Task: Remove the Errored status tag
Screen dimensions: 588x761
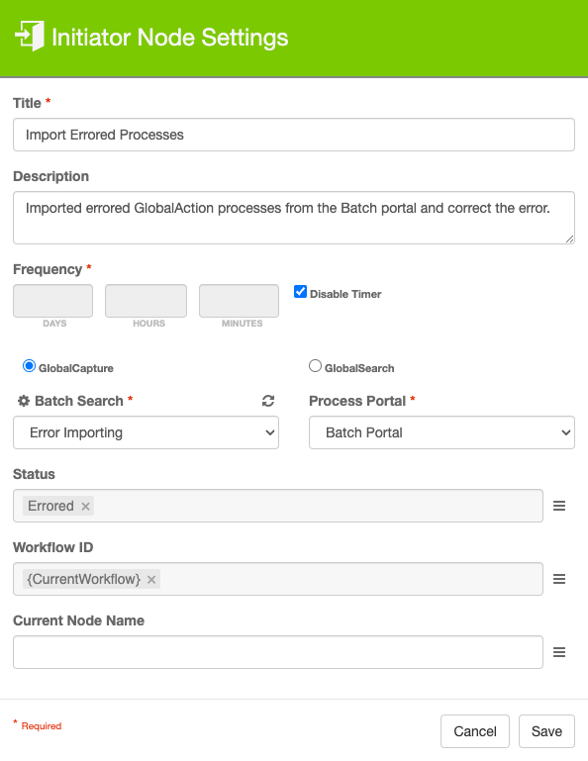Action: 85,507
